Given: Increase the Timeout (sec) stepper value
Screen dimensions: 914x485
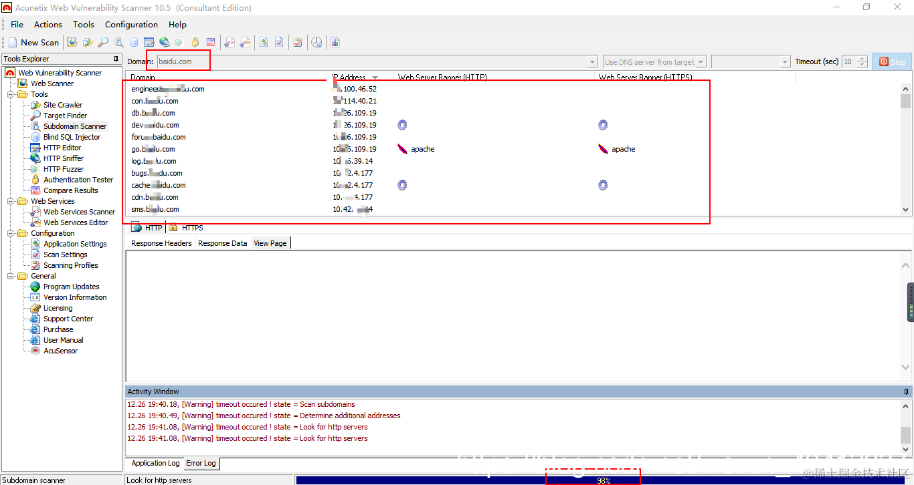Looking at the screenshot, I should (862, 59).
